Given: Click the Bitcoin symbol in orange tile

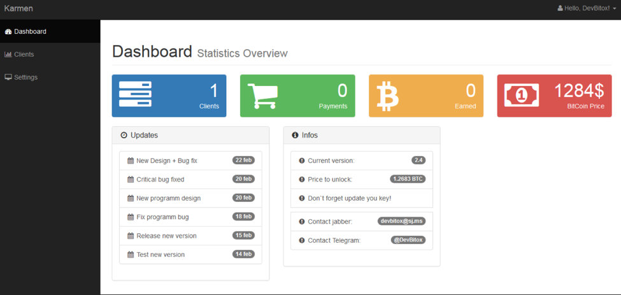Looking at the screenshot, I should coord(387,96).
